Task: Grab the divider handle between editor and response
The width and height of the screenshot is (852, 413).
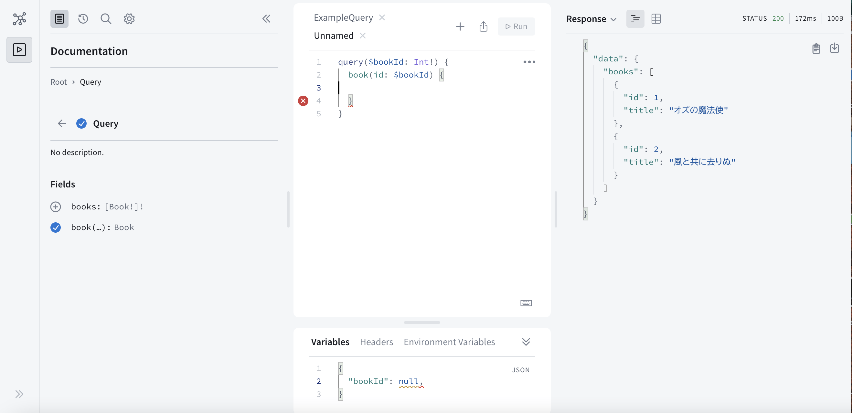Action: click(556, 209)
